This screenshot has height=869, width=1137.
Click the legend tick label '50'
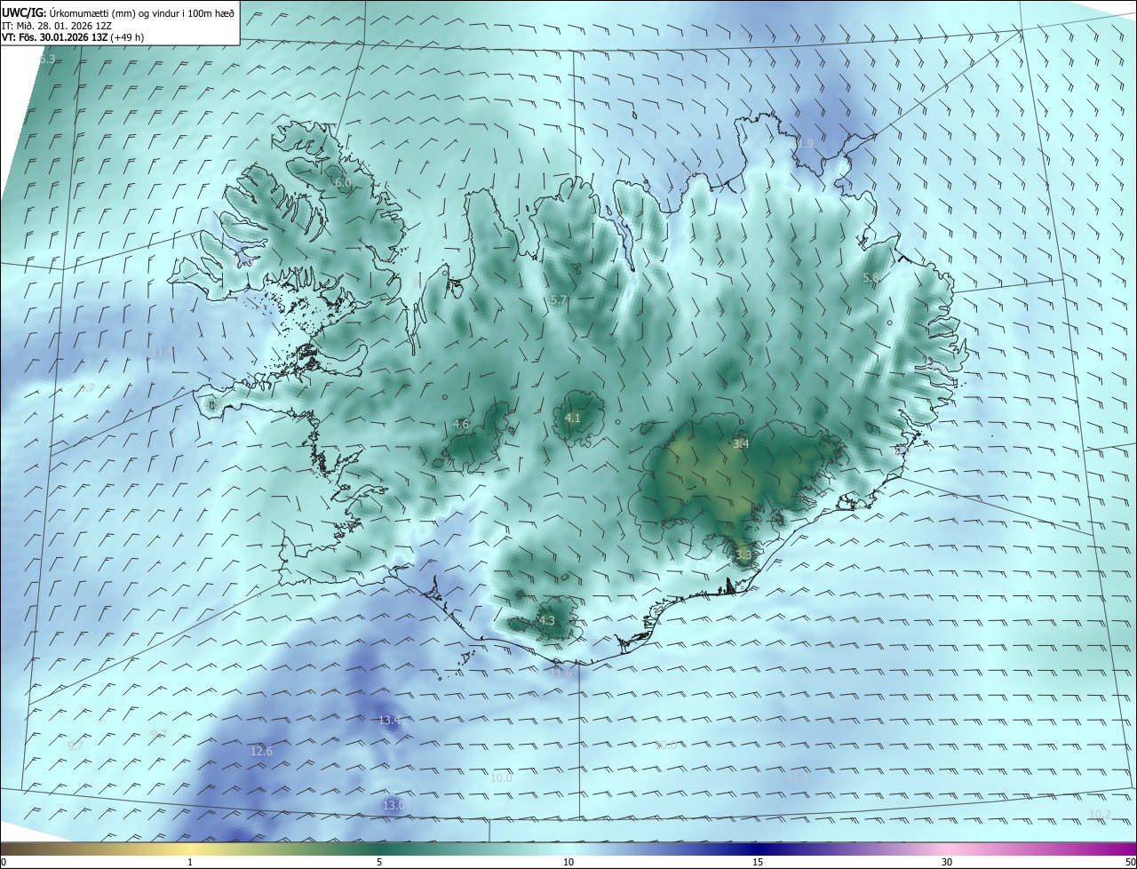(x=1130, y=862)
